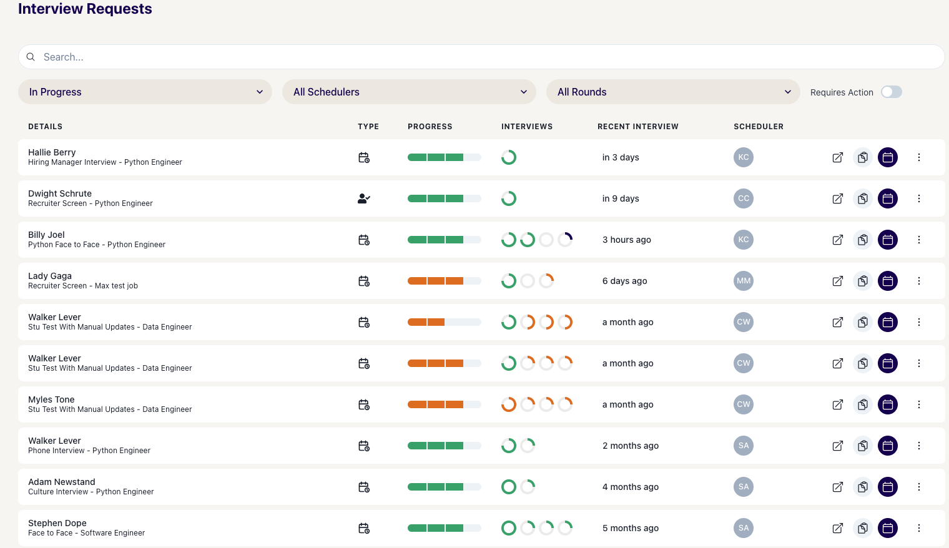The image size is (949, 548).
Task: Copy Dwight Schrute request details
Action: pos(863,198)
